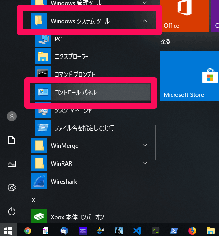This screenshot has width=219, height=236.
Task: Open the Documents shortcut in sidebar
Action: 12,140
